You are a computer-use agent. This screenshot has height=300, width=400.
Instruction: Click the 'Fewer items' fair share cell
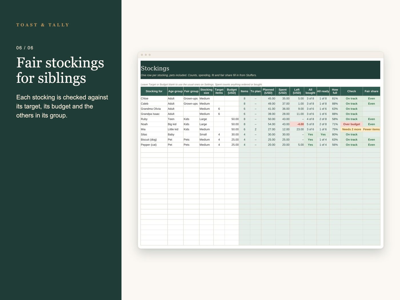click(371, 129)
